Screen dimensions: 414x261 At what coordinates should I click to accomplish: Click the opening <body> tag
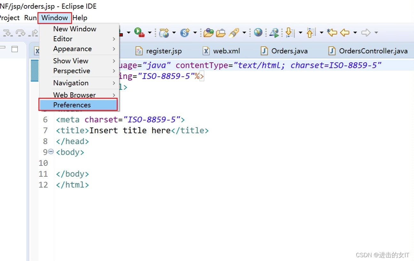click(x=70, y=152)
